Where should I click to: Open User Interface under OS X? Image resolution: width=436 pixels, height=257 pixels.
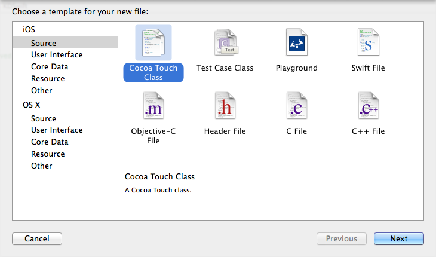coord(57,130)
